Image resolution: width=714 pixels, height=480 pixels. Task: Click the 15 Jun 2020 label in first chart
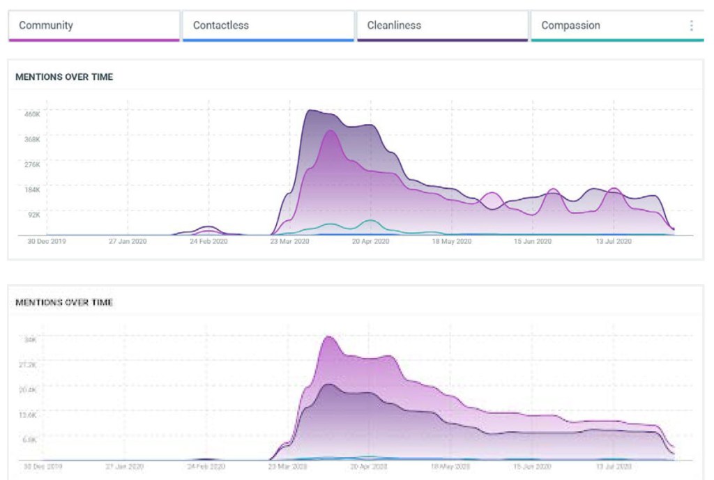tap(533, 242)
